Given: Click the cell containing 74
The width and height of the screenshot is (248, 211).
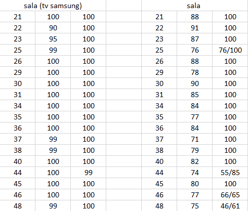Looking at the screenshot, I should (x=195, y=173).
